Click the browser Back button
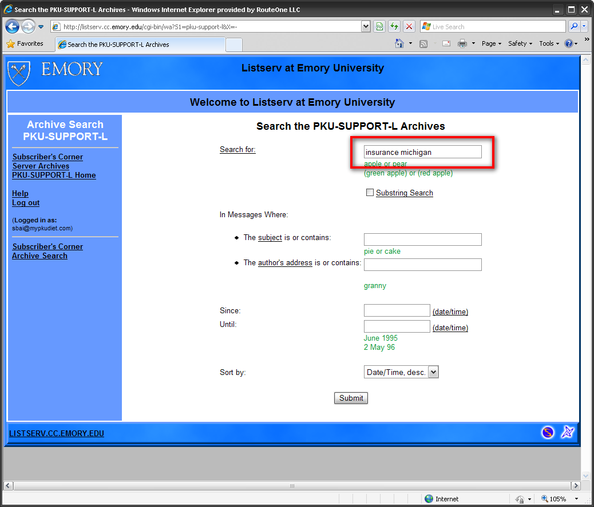The height and width of the screenshot is (507, 594). 12,26
